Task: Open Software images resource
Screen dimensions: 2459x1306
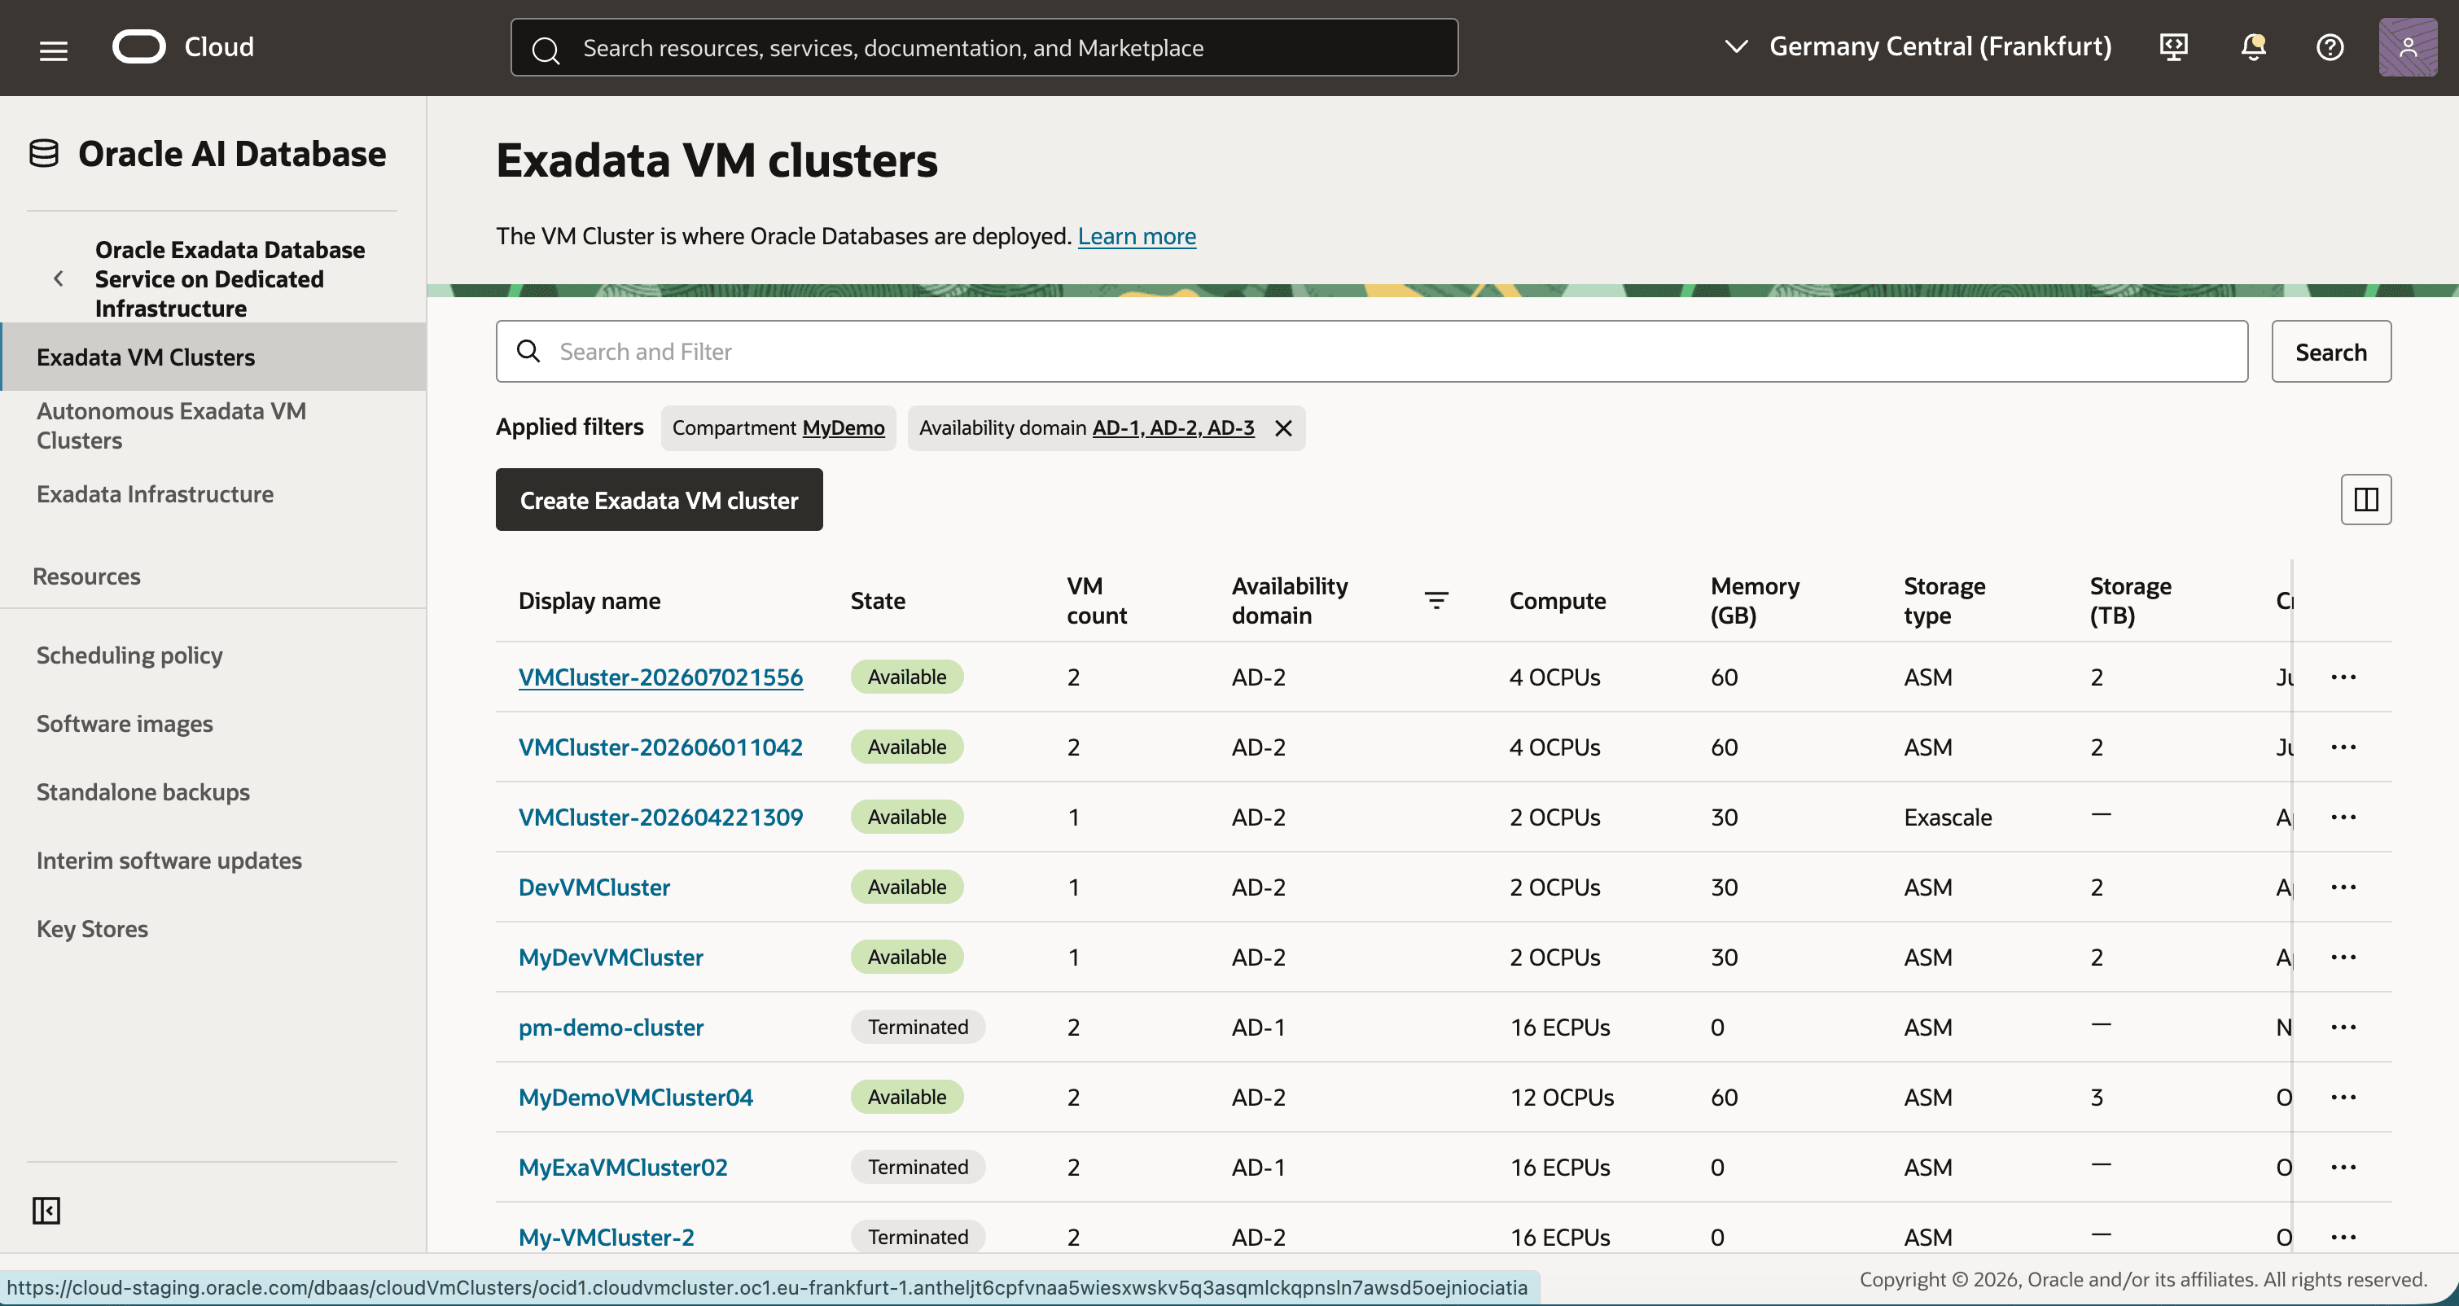Action: [x=124, y=724]
